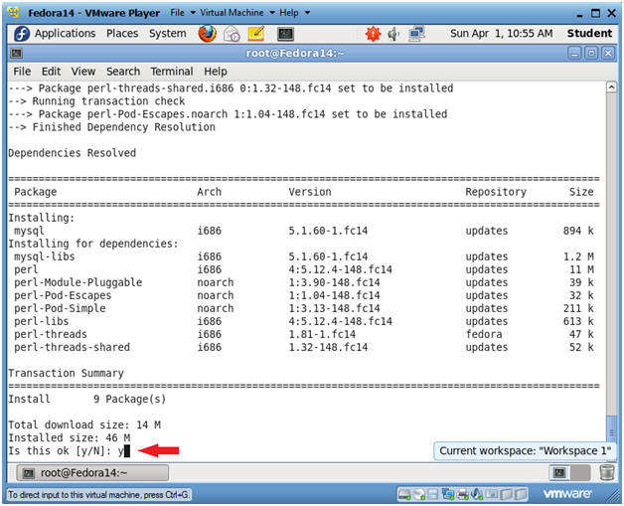Open the Student user menu
The image size is (624, 506).
tap(589, 34)
